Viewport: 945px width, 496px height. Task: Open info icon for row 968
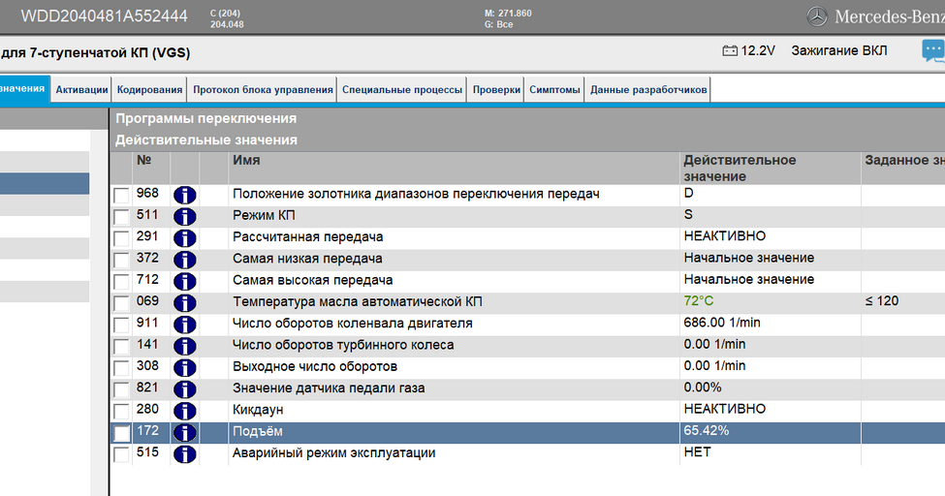coord(185,195)
